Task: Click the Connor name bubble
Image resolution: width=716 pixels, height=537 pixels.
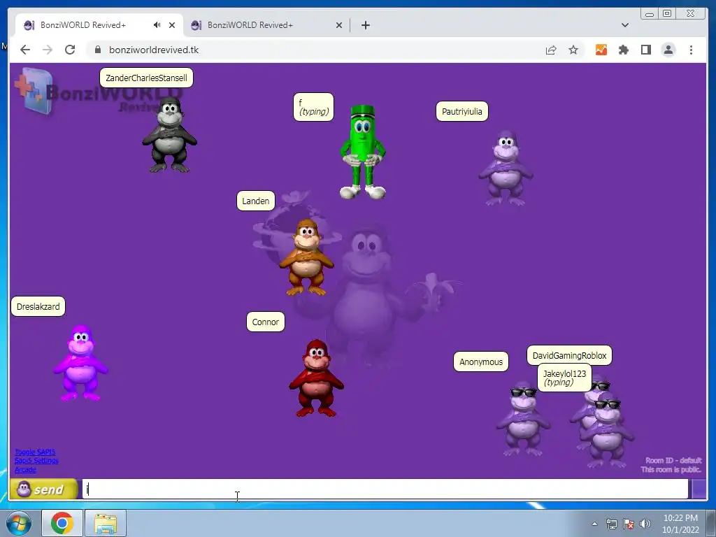Action: (x=265, y=322)
